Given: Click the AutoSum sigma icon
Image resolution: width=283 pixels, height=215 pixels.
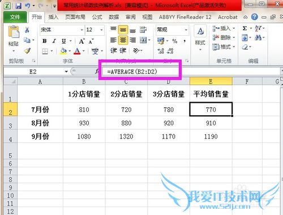Looking at the screenshot, I should [245, 28].
